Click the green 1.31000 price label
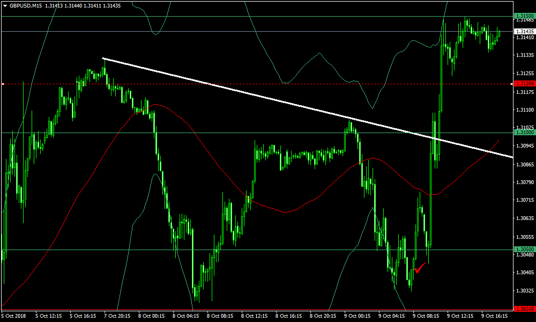The width and height of the screenshot is (536, 322). [524, 133]
